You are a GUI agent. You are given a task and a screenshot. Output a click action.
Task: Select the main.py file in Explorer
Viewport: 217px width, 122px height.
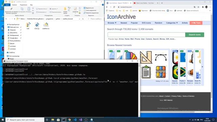tap(37, 26)
